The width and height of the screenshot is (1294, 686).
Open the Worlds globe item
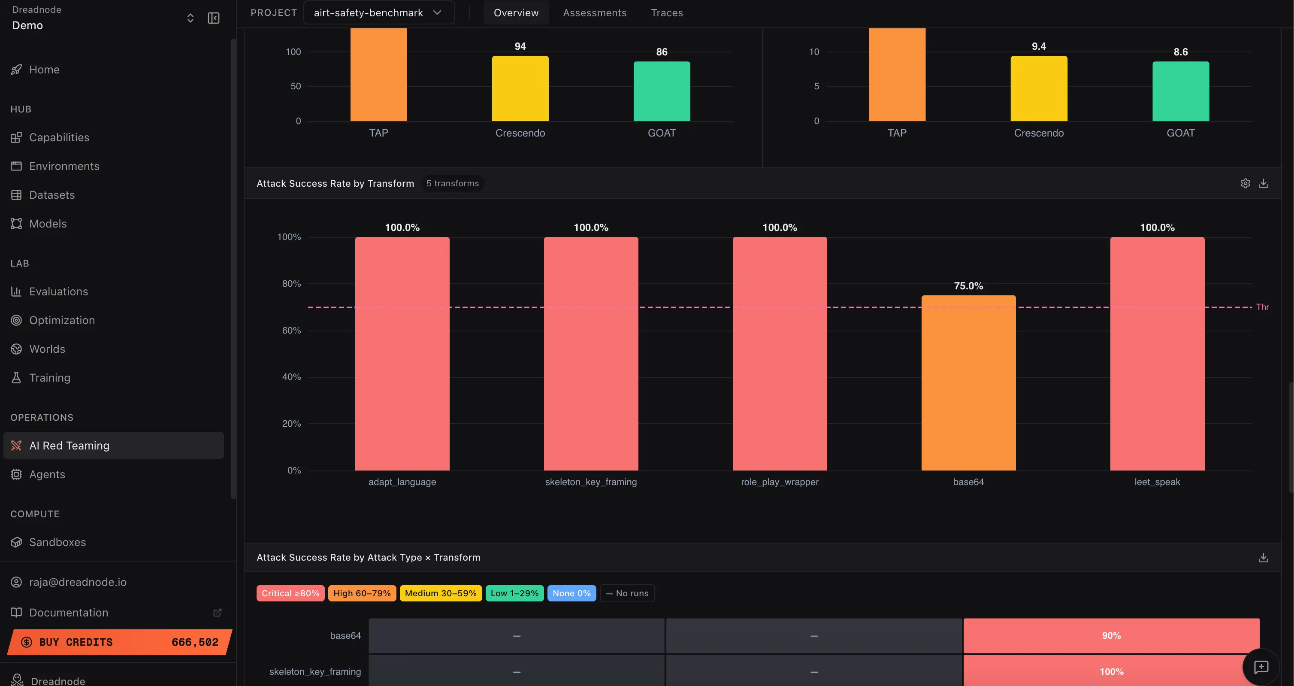click(47, 349)
